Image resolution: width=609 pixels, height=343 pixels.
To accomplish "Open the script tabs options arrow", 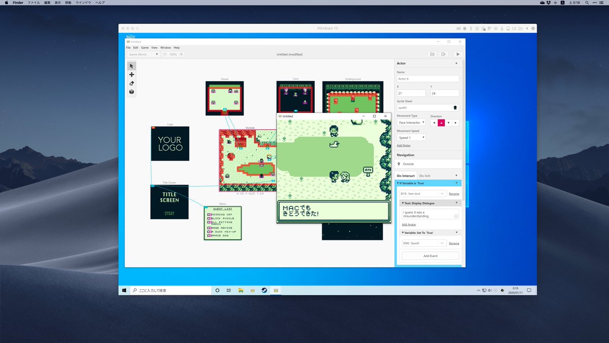I will 456,176.
